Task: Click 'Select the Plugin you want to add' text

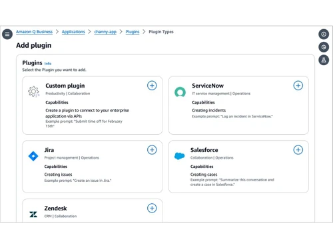Action: pyautogui.click(x=54, y=70)
